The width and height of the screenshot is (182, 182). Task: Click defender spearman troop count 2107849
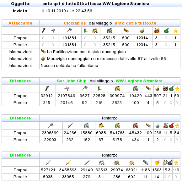[67, 96]
